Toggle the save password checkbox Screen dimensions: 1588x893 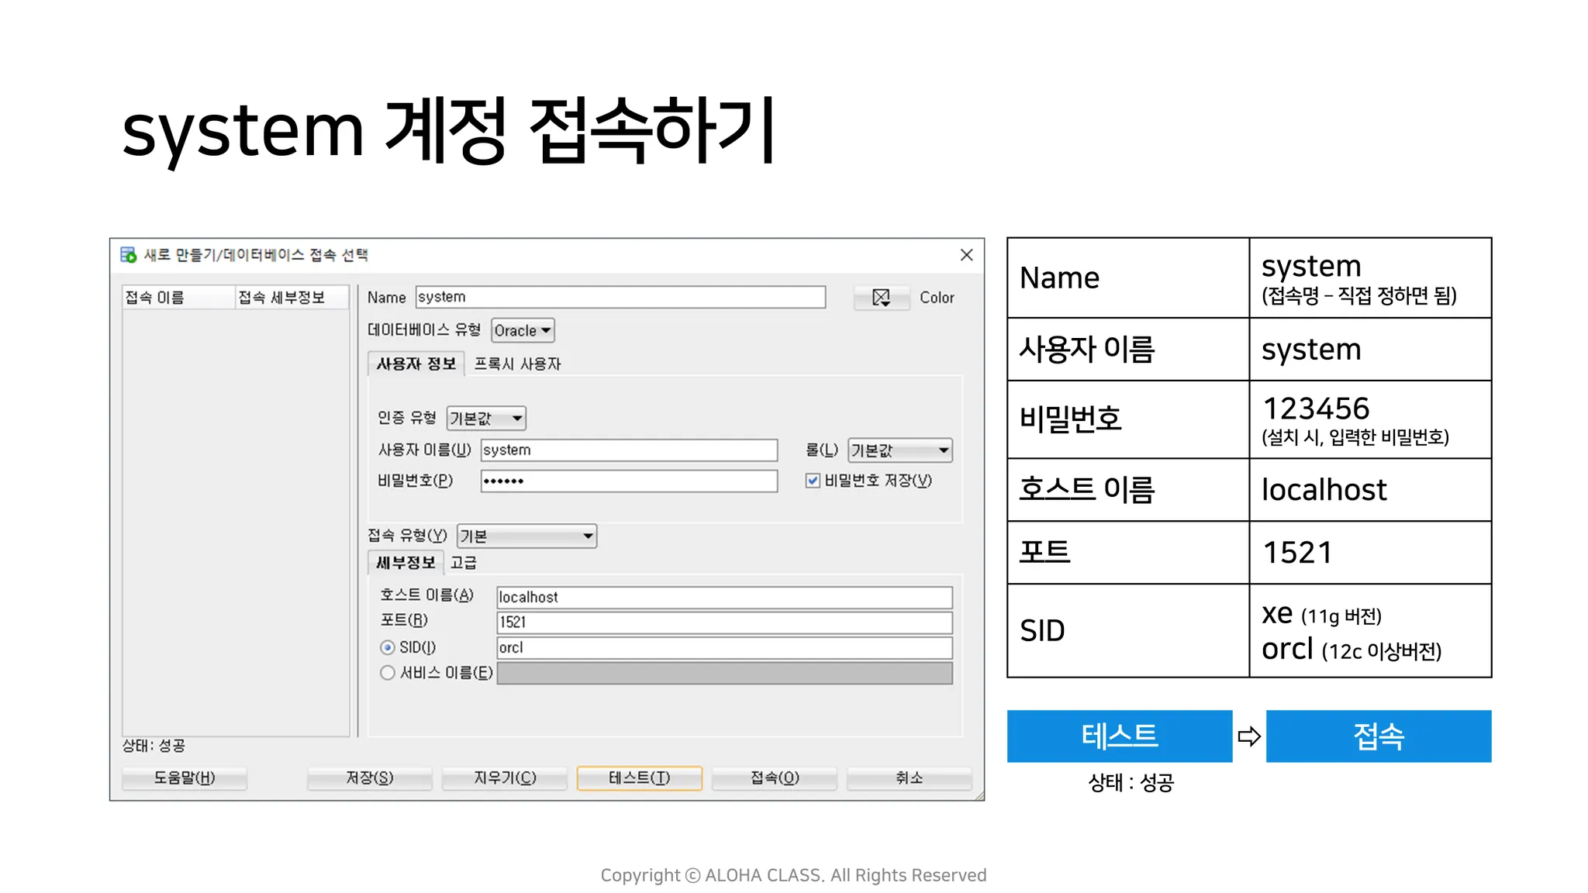[813, 481]
